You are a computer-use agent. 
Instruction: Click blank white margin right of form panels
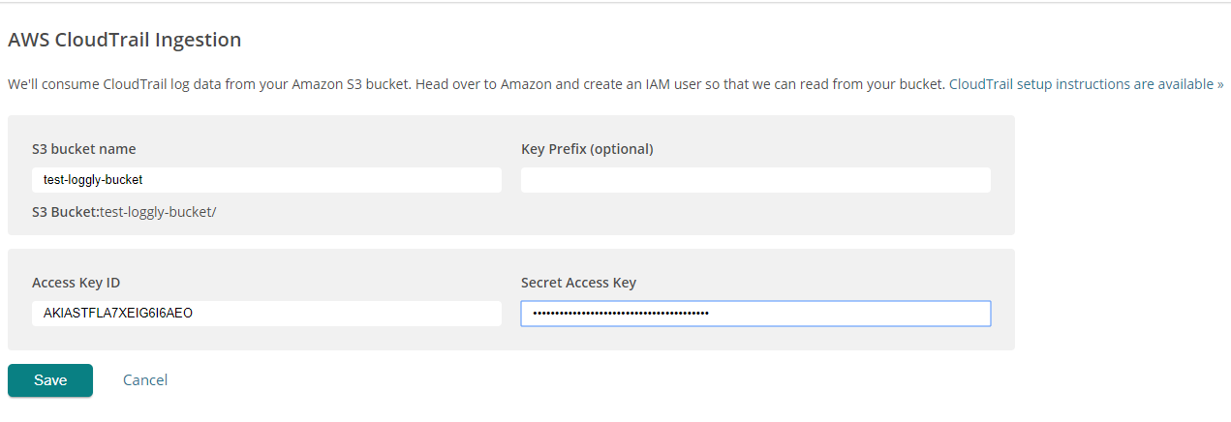coord(1123,242)
